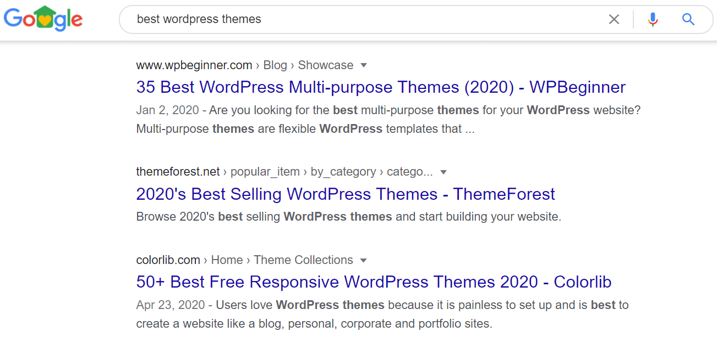Screen dimensions: 717x354
Task: Select the Theme Collections breadcrumb
Action: coord(303,260)
